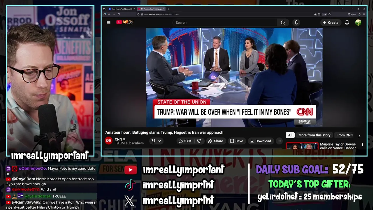Share the Buttigieg video
The width and height of the screenshot is (373, 210).
(x=215, y=141)
